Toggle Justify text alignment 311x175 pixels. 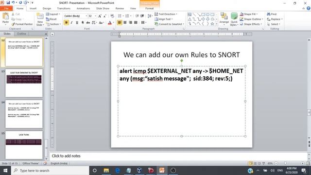click(136, 22)
